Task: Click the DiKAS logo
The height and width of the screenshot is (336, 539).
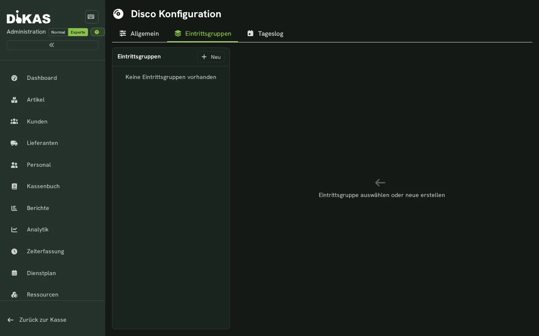Action: click(29, 17)
